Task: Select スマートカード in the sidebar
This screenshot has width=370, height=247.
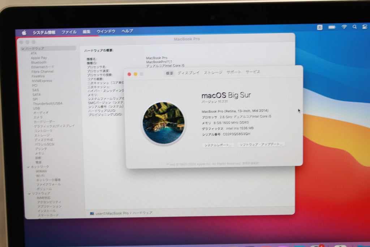Action: 48,216
